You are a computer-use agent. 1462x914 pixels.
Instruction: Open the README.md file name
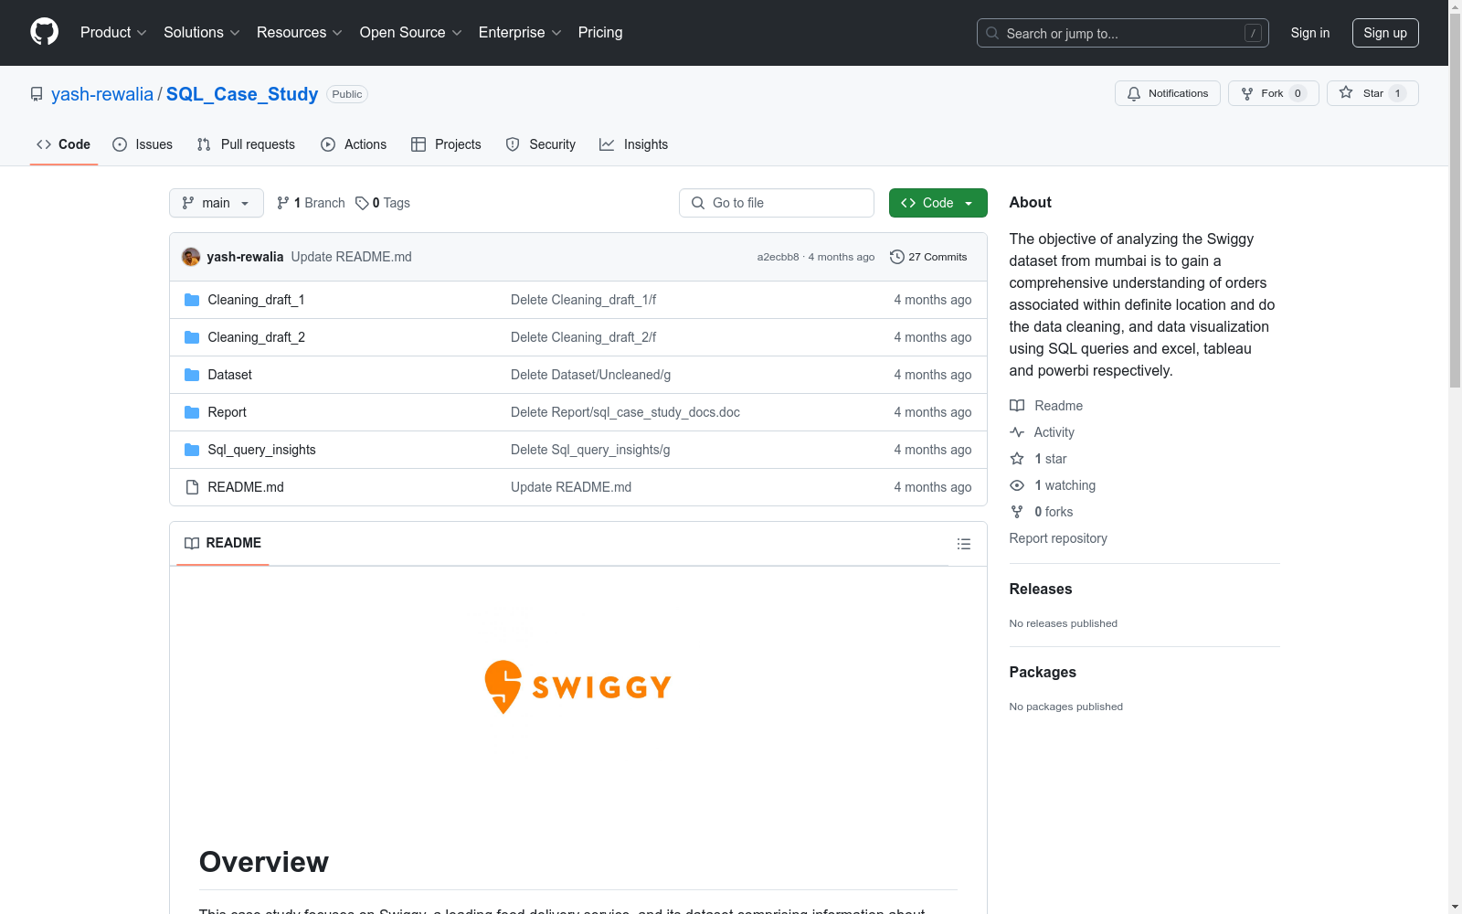coord(246,487)
